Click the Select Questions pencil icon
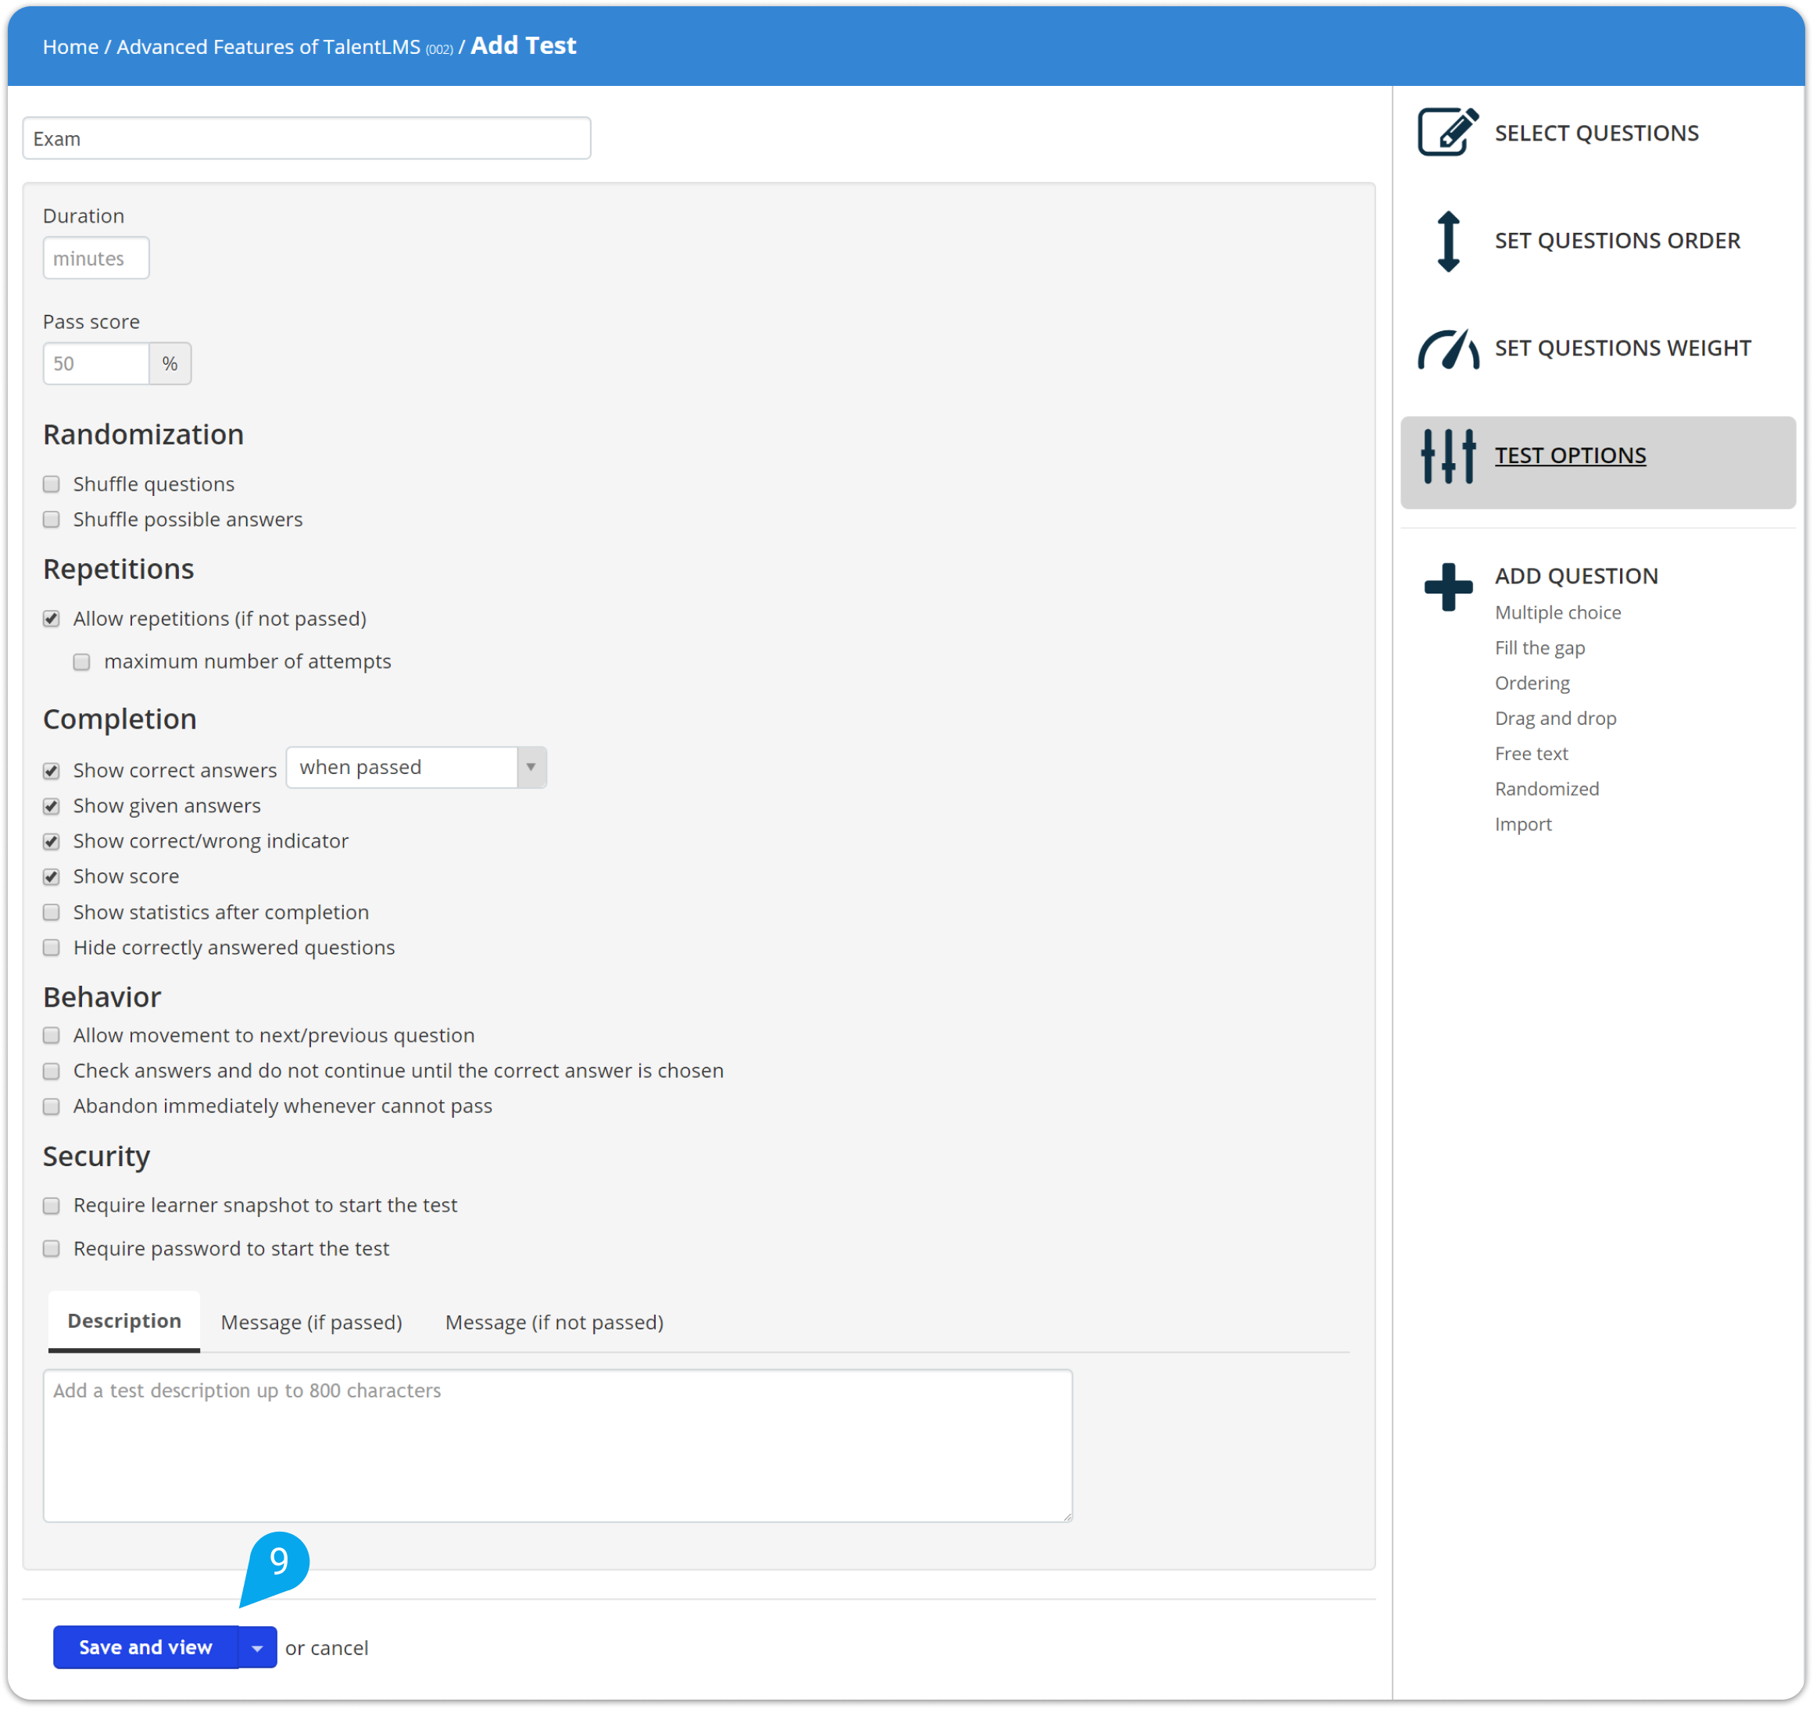 (x=1447, y=133)
